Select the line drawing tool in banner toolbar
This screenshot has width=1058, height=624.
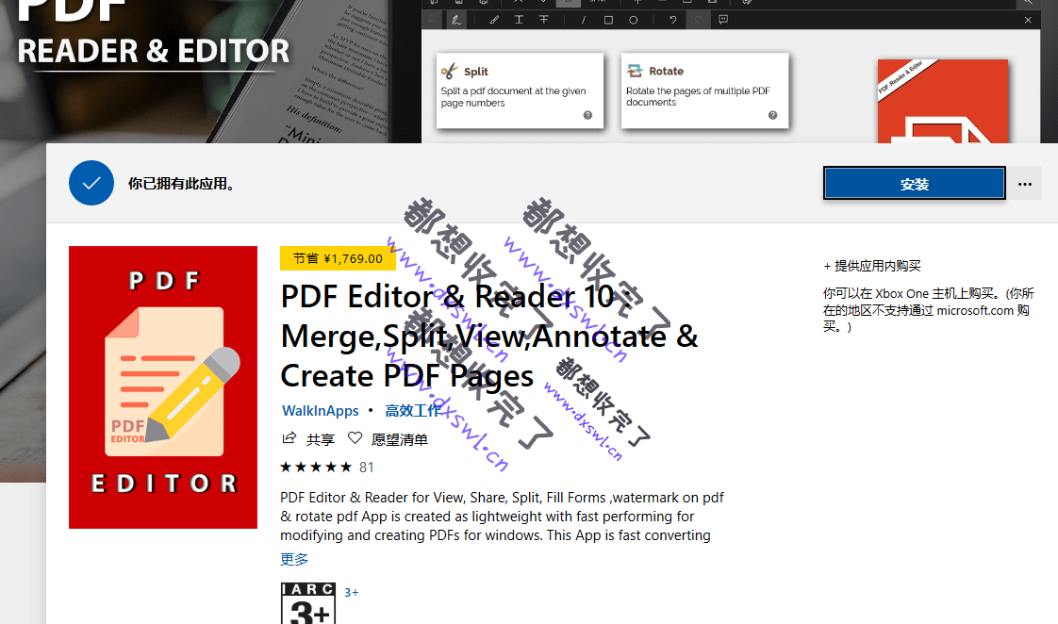[583, 20]
